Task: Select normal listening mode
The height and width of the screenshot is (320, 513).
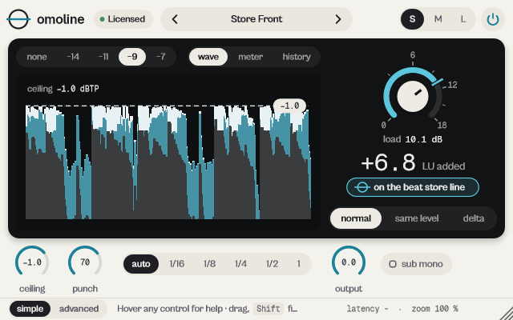Action: [356, 218]
